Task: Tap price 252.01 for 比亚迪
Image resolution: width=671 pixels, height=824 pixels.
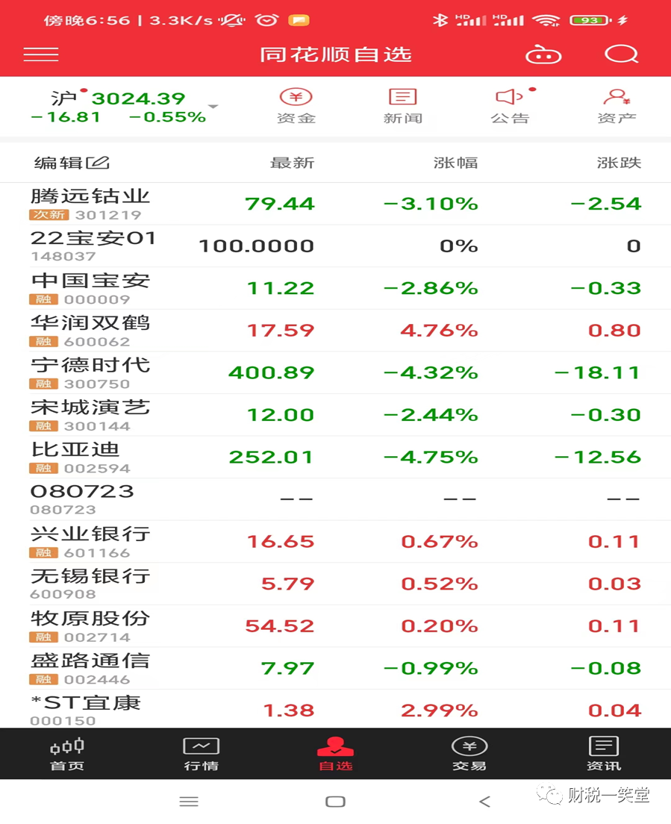Action: [x=271, y=458]
